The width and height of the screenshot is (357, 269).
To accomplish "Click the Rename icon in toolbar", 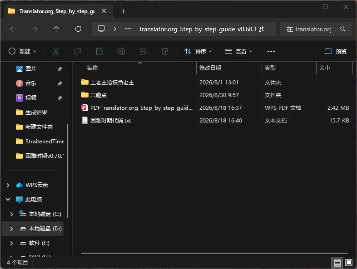I will 121,51.
